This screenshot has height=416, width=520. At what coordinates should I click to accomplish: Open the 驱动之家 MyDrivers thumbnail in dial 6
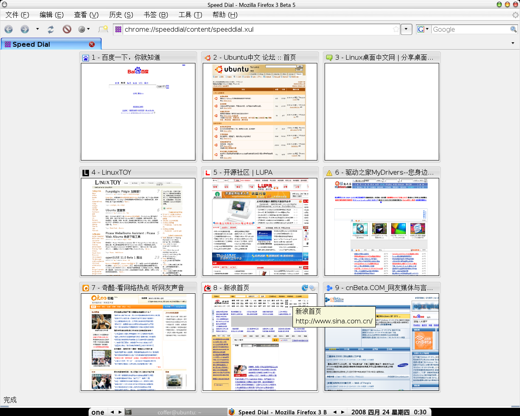tap(382, 227)
